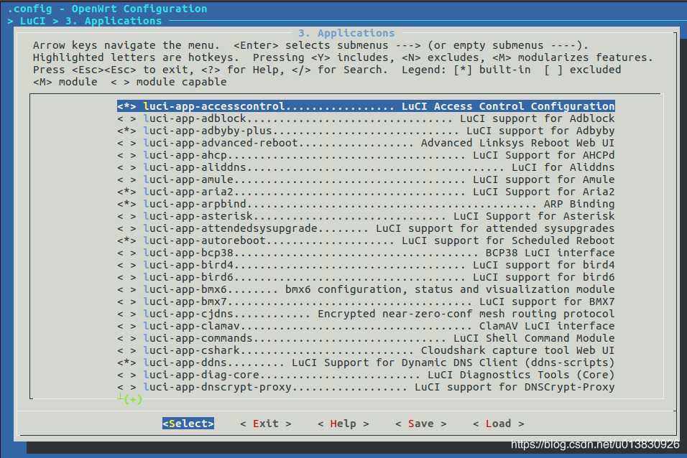The width and height of the screenshot is (687, 458).
Task: Select the luci-app-bmx7 entry
Action: click(366, 302)
